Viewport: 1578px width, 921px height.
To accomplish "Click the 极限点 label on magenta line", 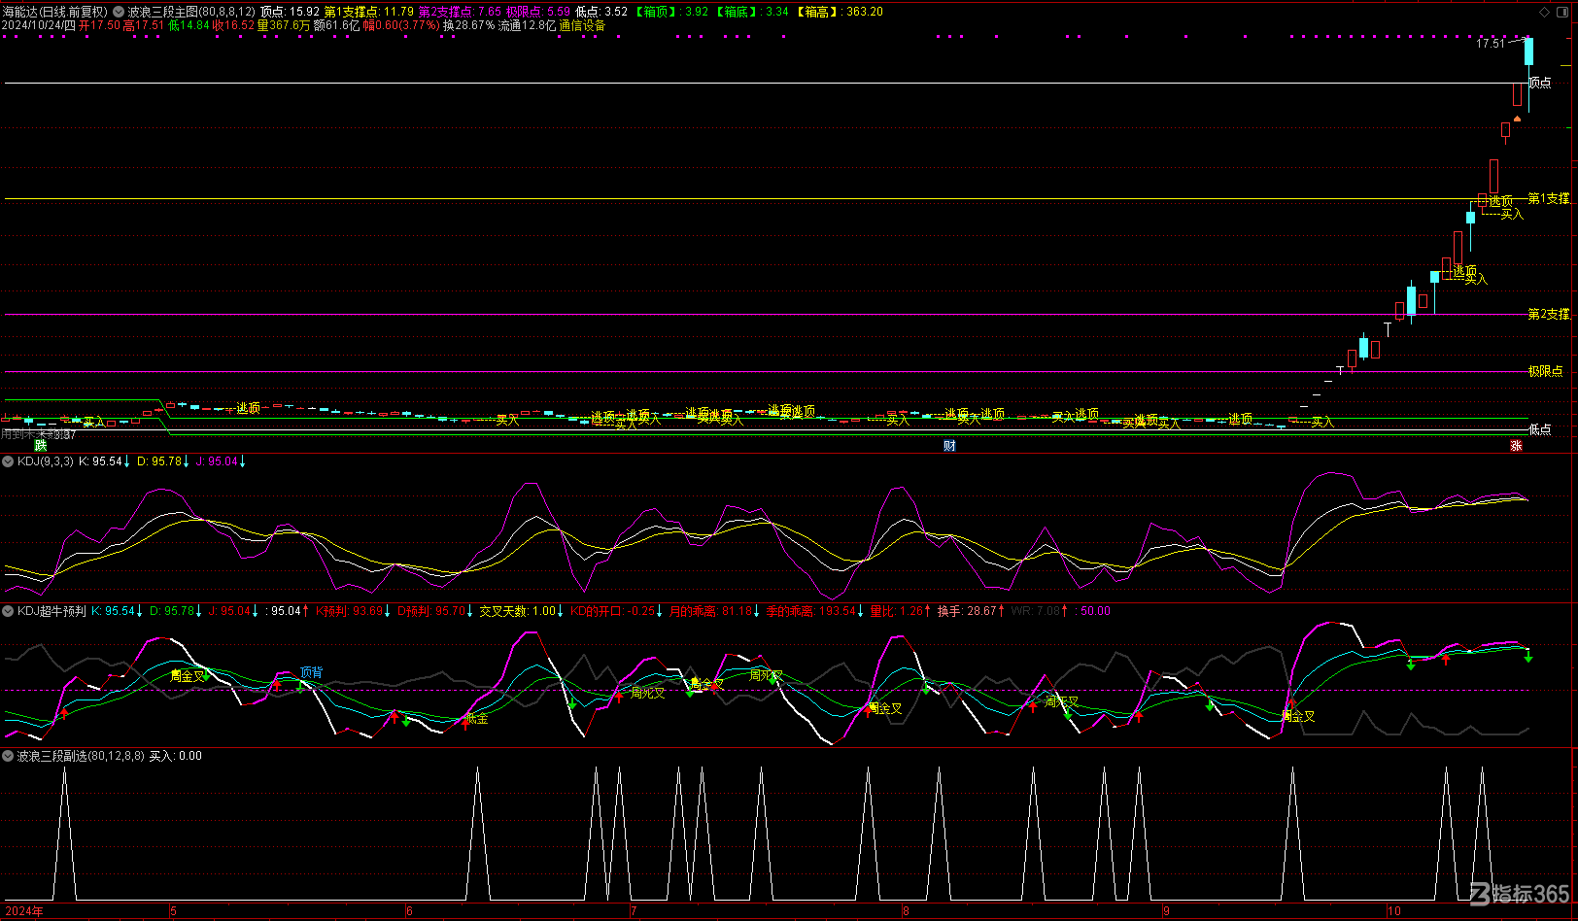I will click(1546, 371).
